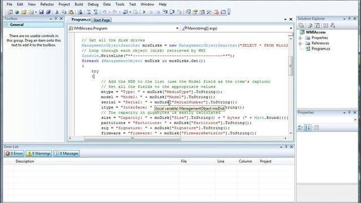Screen dimensions: 361x203
Task: Open Properties Window from main toolbar icon
Action: pos(195,12)
